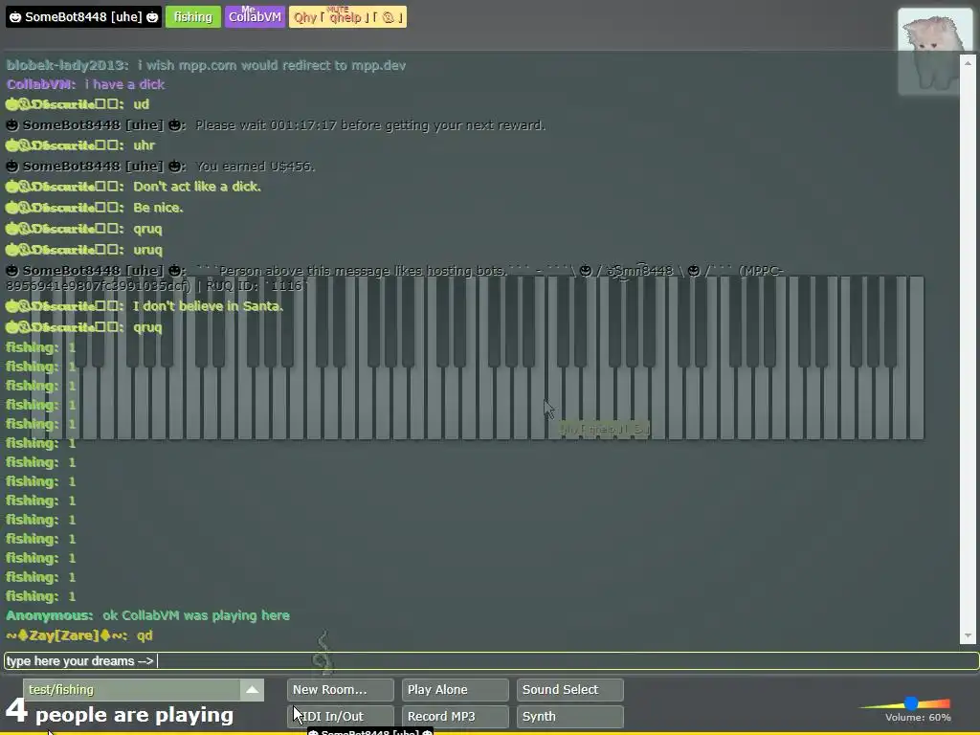The width and height of the screenshot is (980, 735).
Task: Click the Record MP3 button
Action: [455, 716]
